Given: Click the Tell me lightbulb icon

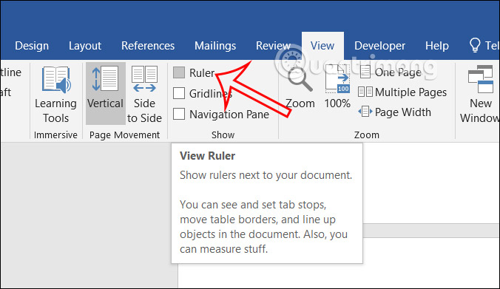Looking at the screenshot, I should pos(475,45).
